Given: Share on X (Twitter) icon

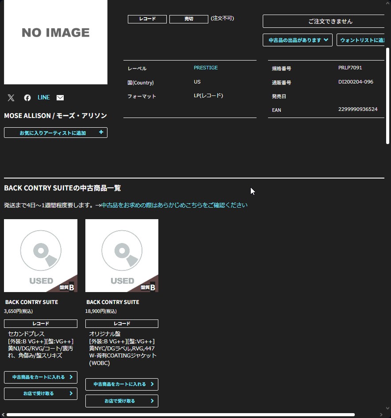Looking at the screenshot, I should pyautogui.click(x=11, y=98).
